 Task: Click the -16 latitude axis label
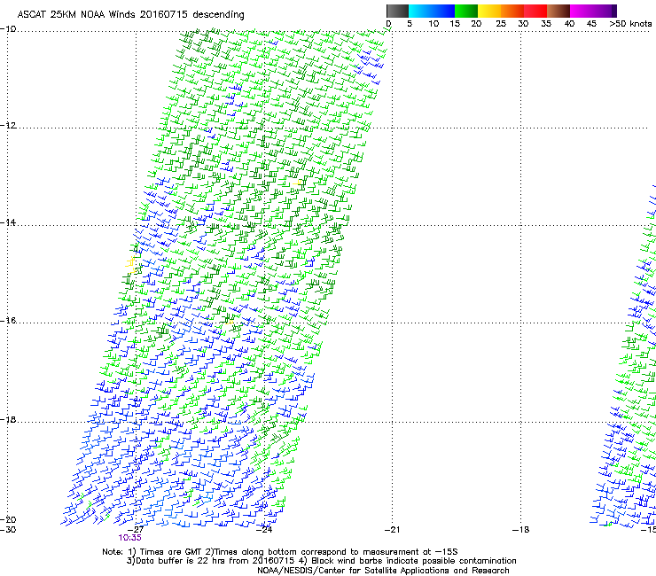(8, 321)
